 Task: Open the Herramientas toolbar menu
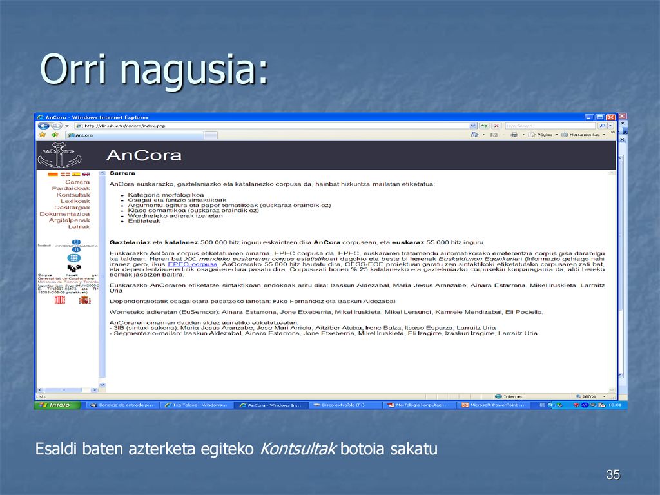point(583,135)
